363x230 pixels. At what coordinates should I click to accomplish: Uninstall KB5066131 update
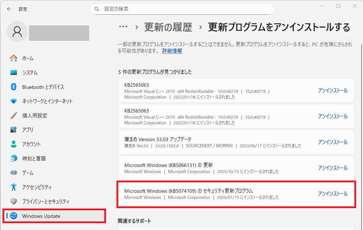333,168
